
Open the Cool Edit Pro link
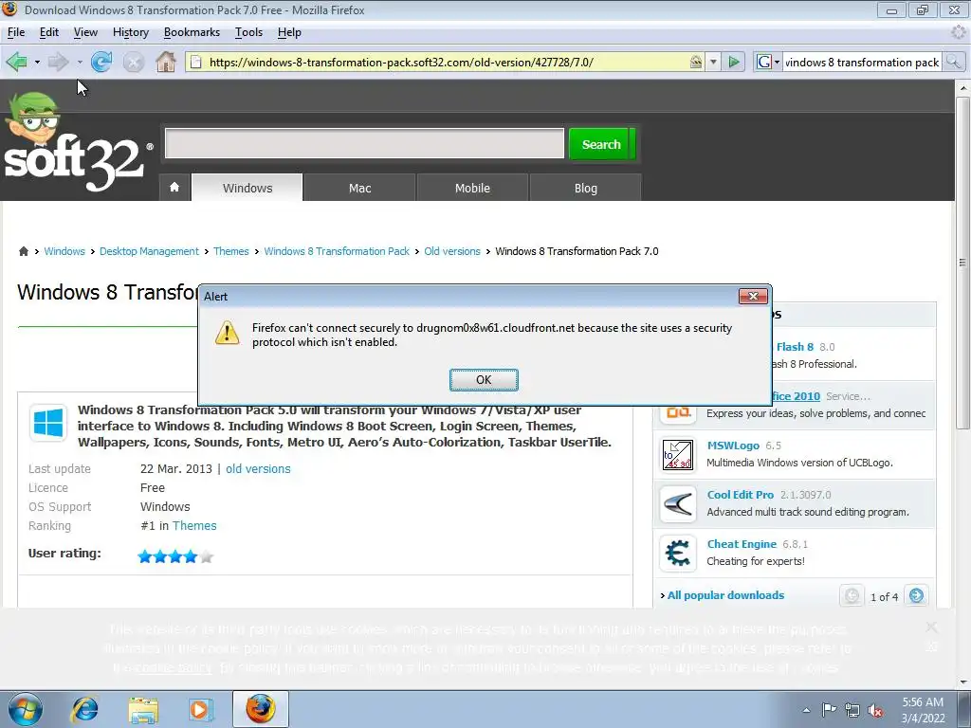click(741, 495)
